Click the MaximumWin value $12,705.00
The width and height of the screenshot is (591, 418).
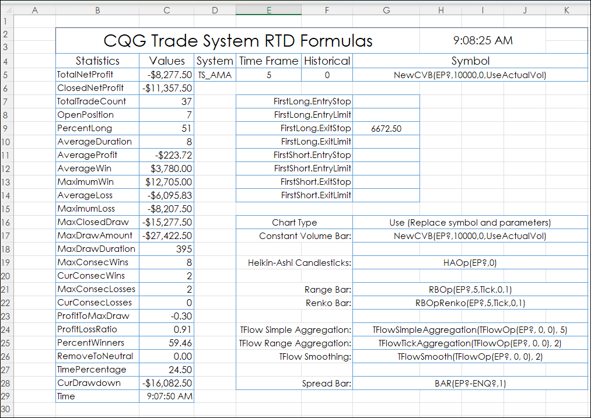coord(167,182)
